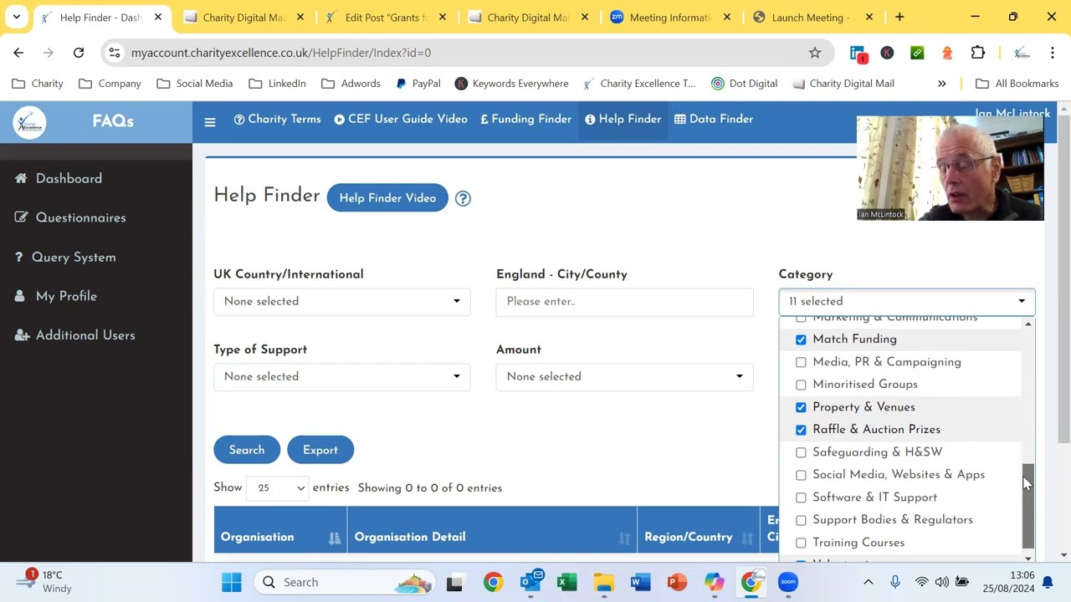Open browser Extensions puzzle icon
The image size is (1071, 602).
point(977,53)
